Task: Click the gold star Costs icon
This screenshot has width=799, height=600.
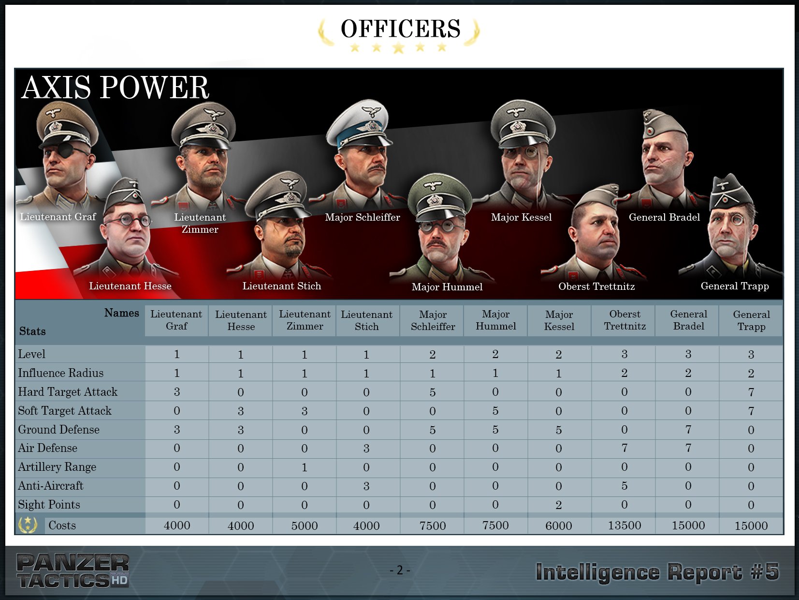Action: click(x=28, y=525)
